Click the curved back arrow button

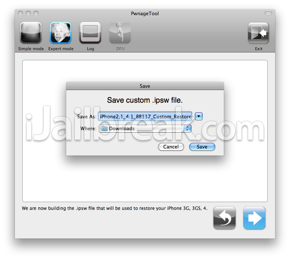224,218
